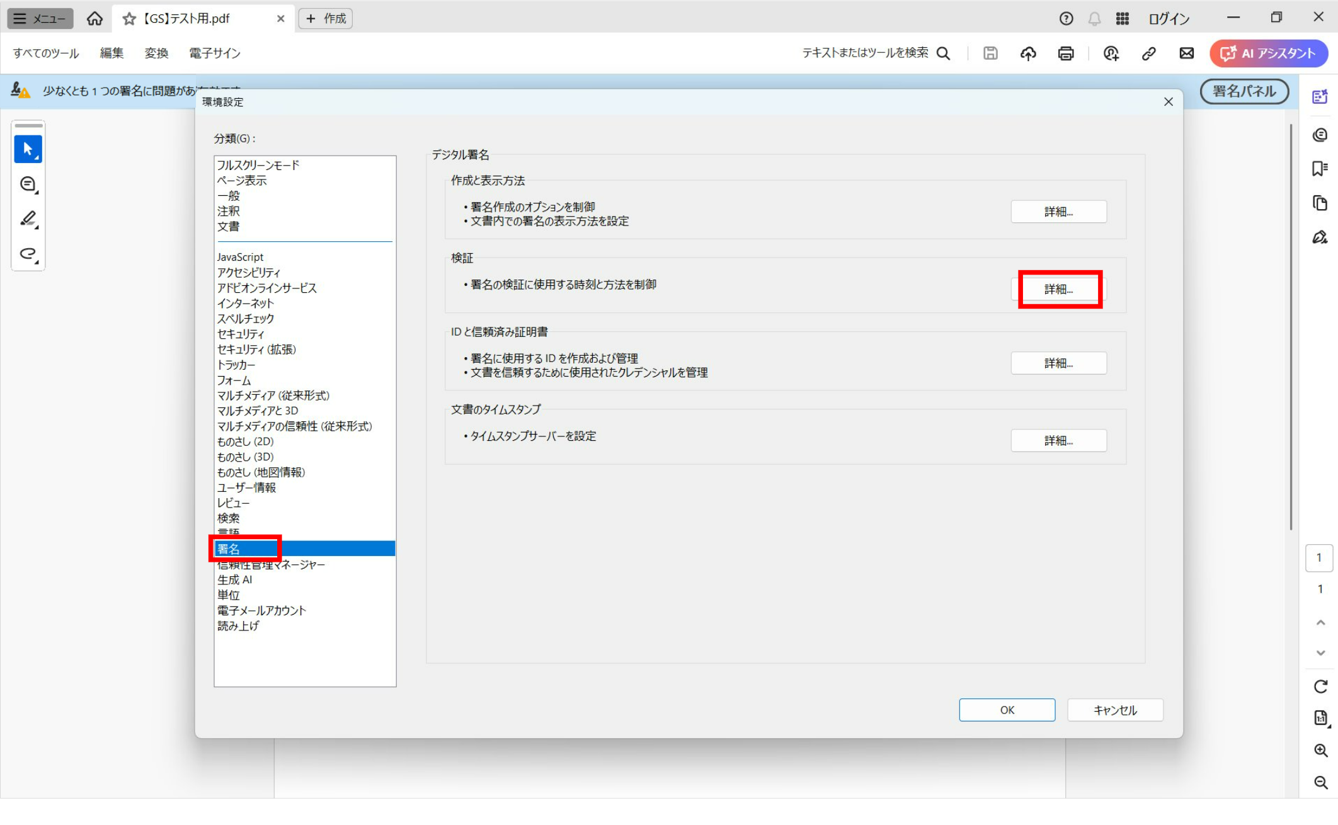Open the Share via email icon
The width and height of the screenshot is (1338, 825).
(x=1186, y=54)
